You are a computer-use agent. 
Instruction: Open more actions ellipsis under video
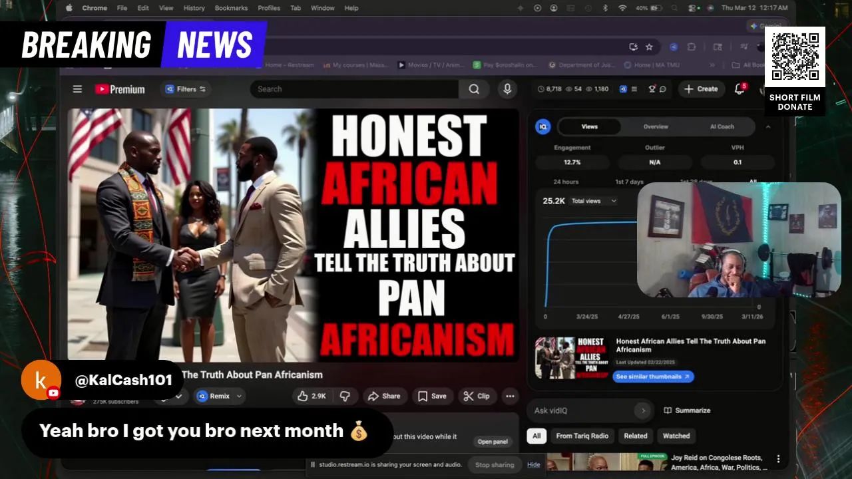[x=510, y=396]
